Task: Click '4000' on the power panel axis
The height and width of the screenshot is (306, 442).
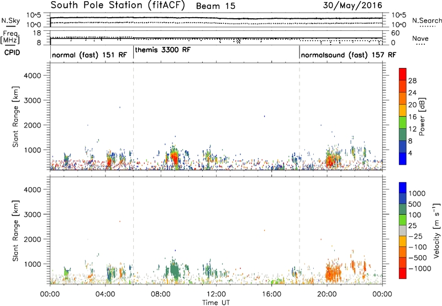Action: (x=33, y=76)
